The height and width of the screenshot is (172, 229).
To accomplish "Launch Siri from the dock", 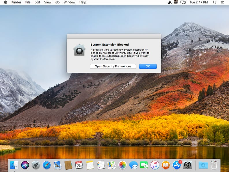I will 25,165.
